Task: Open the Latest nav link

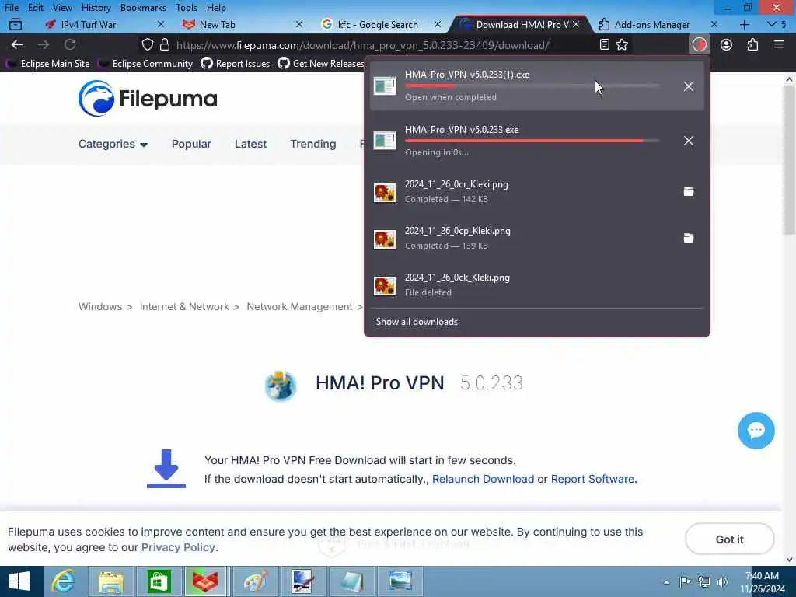Action: (x=250, y=144)
